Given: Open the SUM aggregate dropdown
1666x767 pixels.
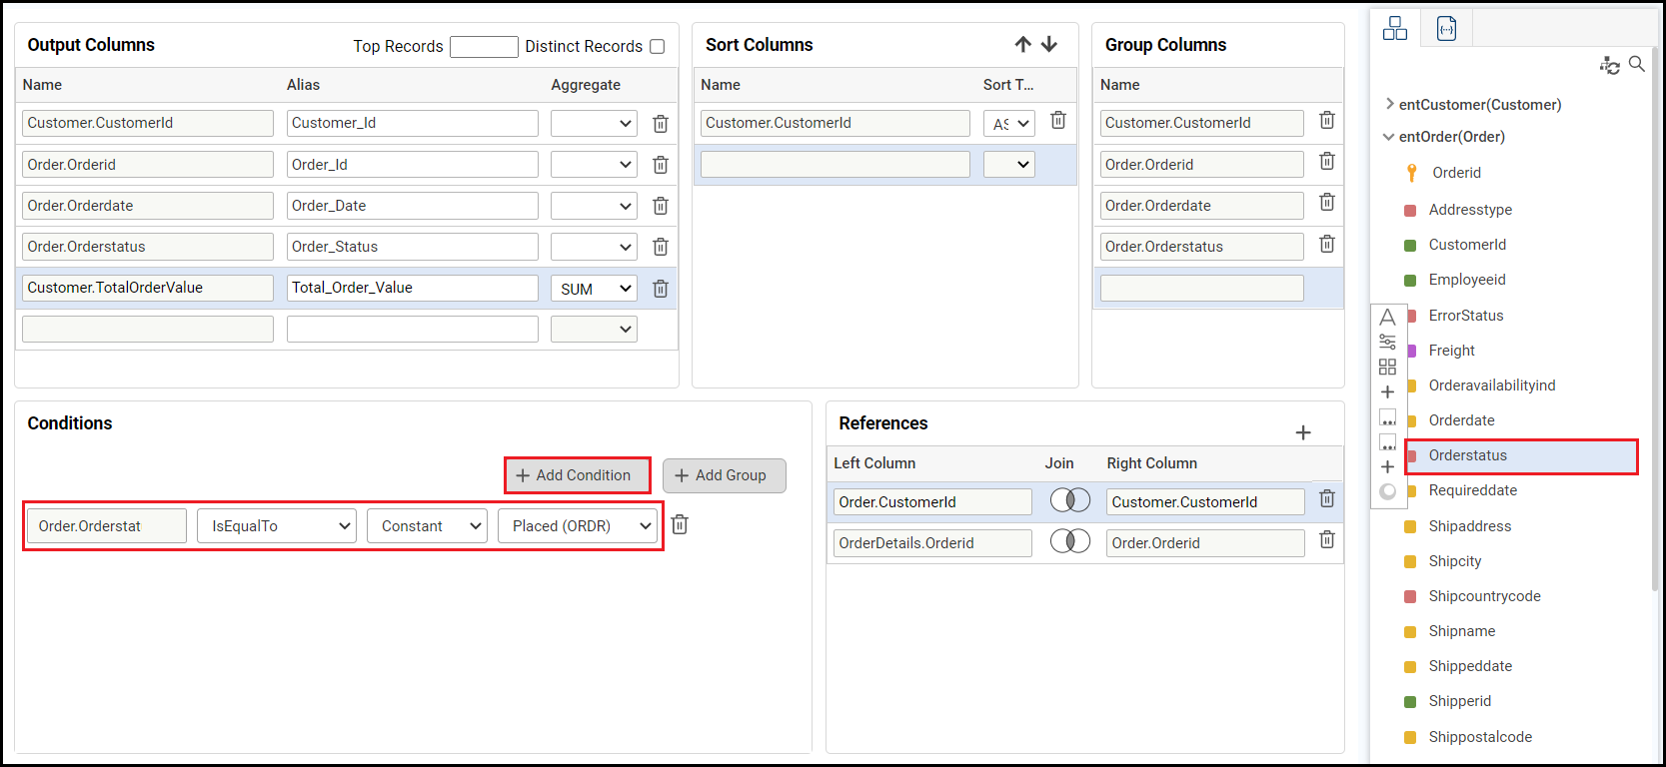Looking at the screenshot, I should pyautogui.click(x=594, y=289).
